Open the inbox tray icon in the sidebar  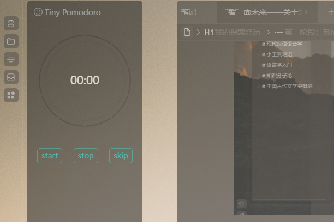[x=11, y=77]
